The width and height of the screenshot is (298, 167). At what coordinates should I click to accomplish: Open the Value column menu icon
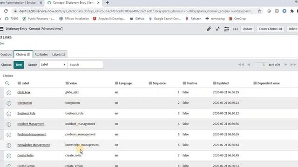[x=67, y=83]
